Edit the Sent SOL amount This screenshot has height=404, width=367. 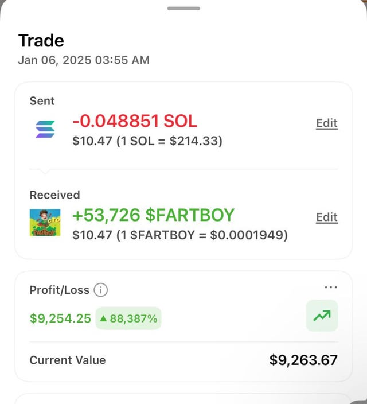326,123
